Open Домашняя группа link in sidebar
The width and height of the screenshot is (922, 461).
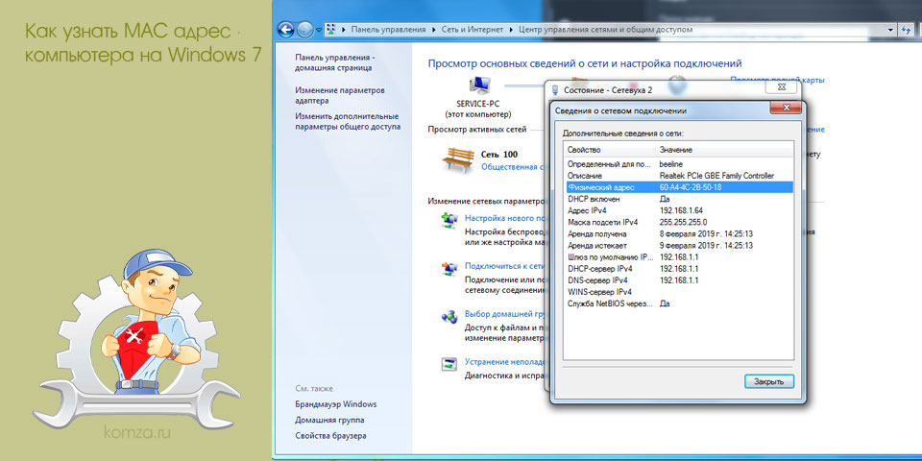(x=329, y=420)
